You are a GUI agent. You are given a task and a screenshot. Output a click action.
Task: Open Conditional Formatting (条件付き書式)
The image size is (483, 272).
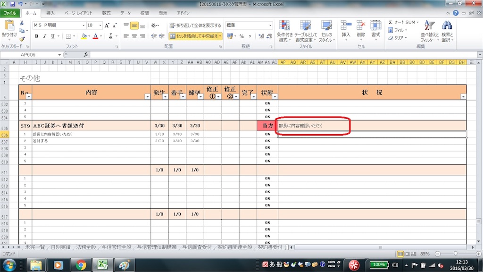[x=284, y=31]
